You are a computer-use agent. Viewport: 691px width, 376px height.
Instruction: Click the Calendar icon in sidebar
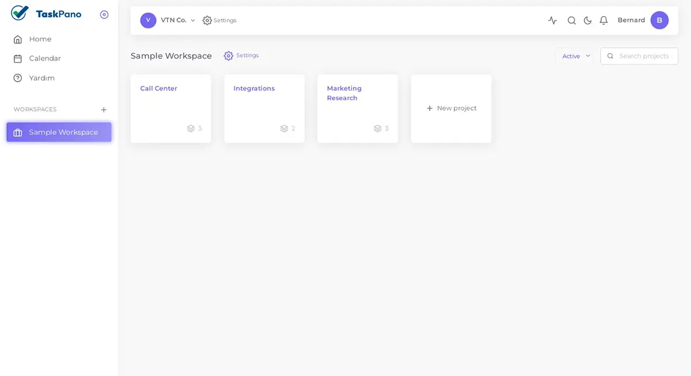[18, 59]
